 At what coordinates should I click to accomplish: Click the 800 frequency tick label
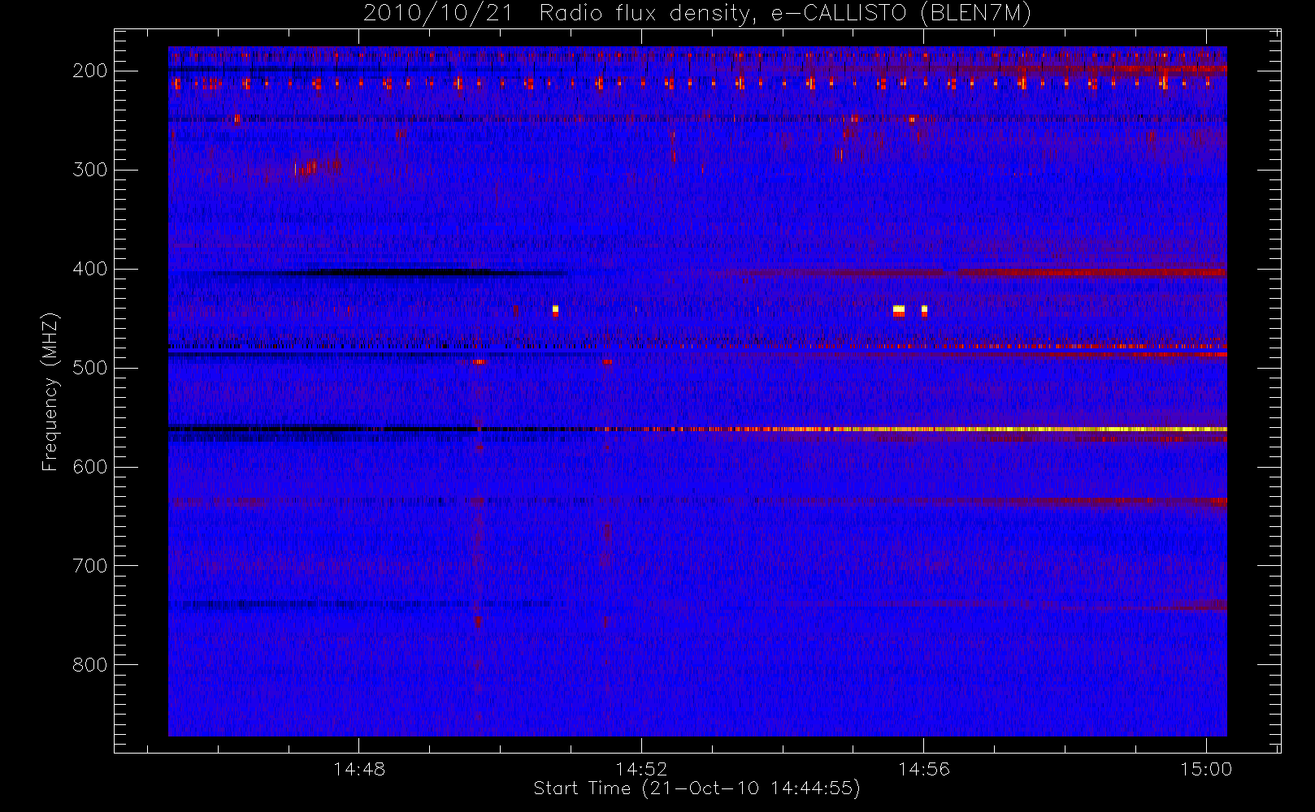[90, 665]
